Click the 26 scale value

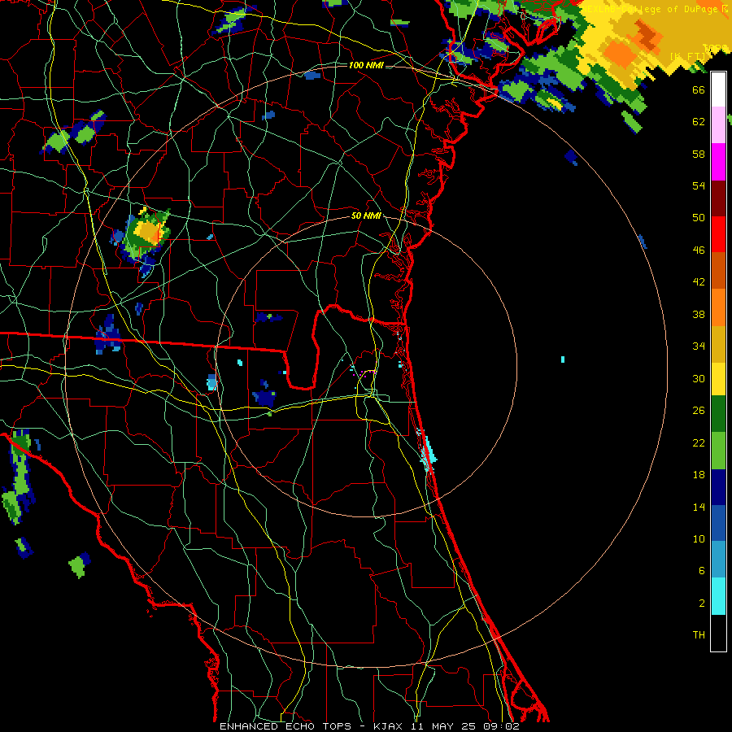point(699,411)
